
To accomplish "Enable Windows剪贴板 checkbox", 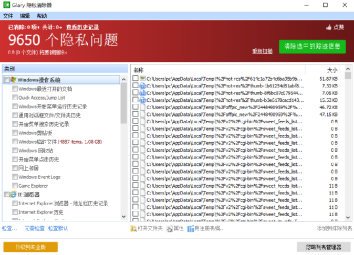I will [15, 133].
